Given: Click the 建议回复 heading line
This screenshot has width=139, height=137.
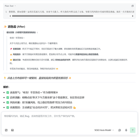Looking at the screenshot, I should click(x=22, y=32).
